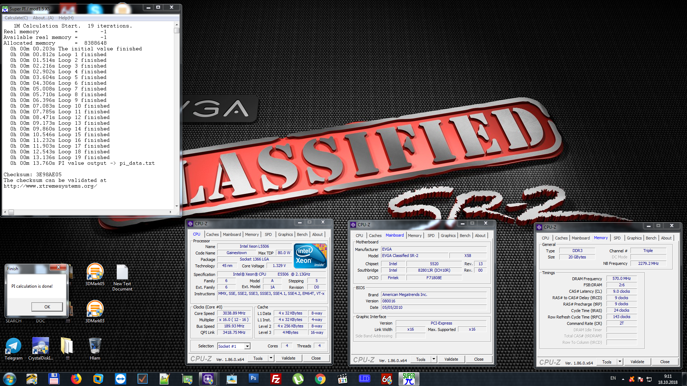
Task: Click the Intel Xeon L5506 name field
Action: [254, 246]
